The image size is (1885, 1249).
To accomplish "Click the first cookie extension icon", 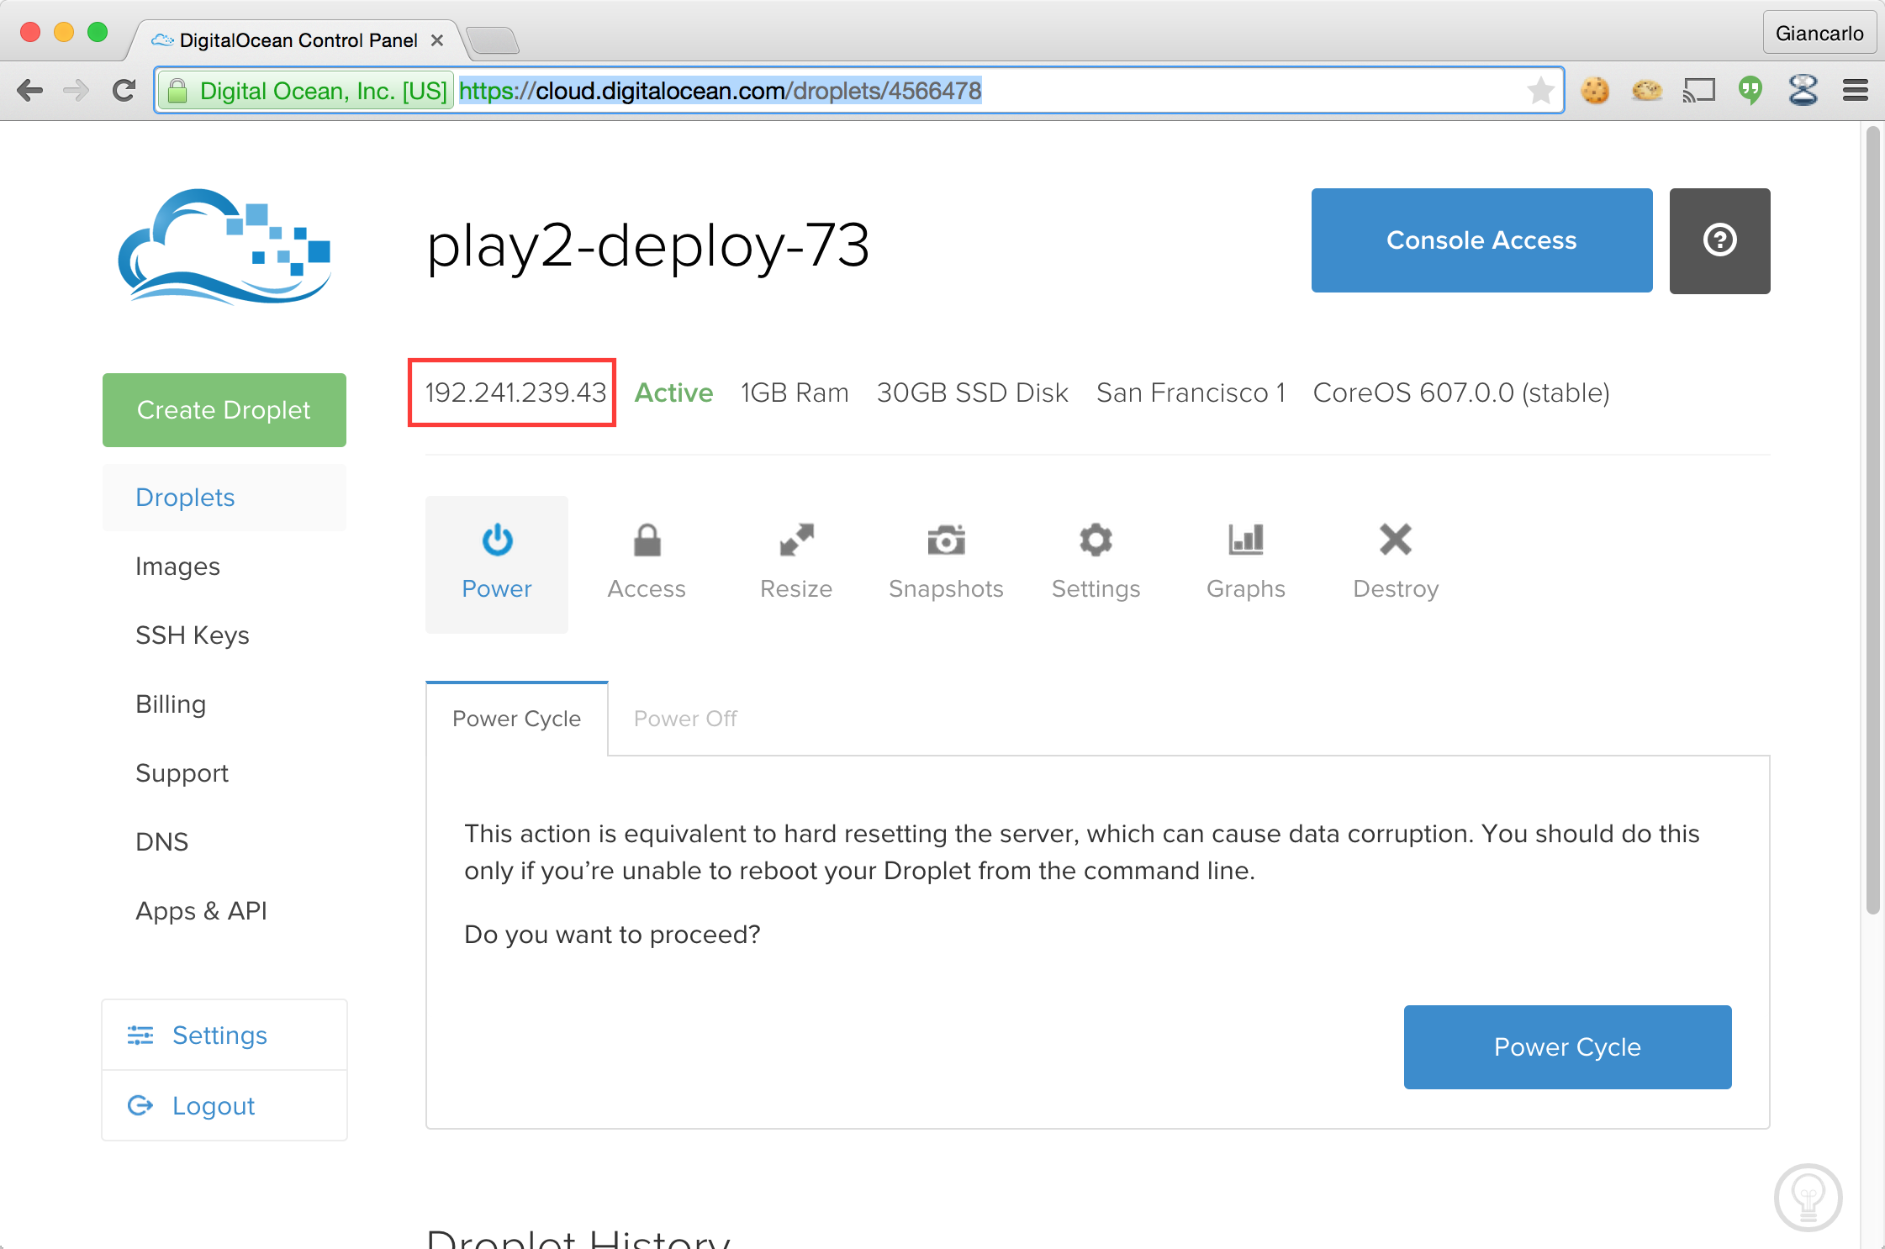I will tap(1595, 90).
